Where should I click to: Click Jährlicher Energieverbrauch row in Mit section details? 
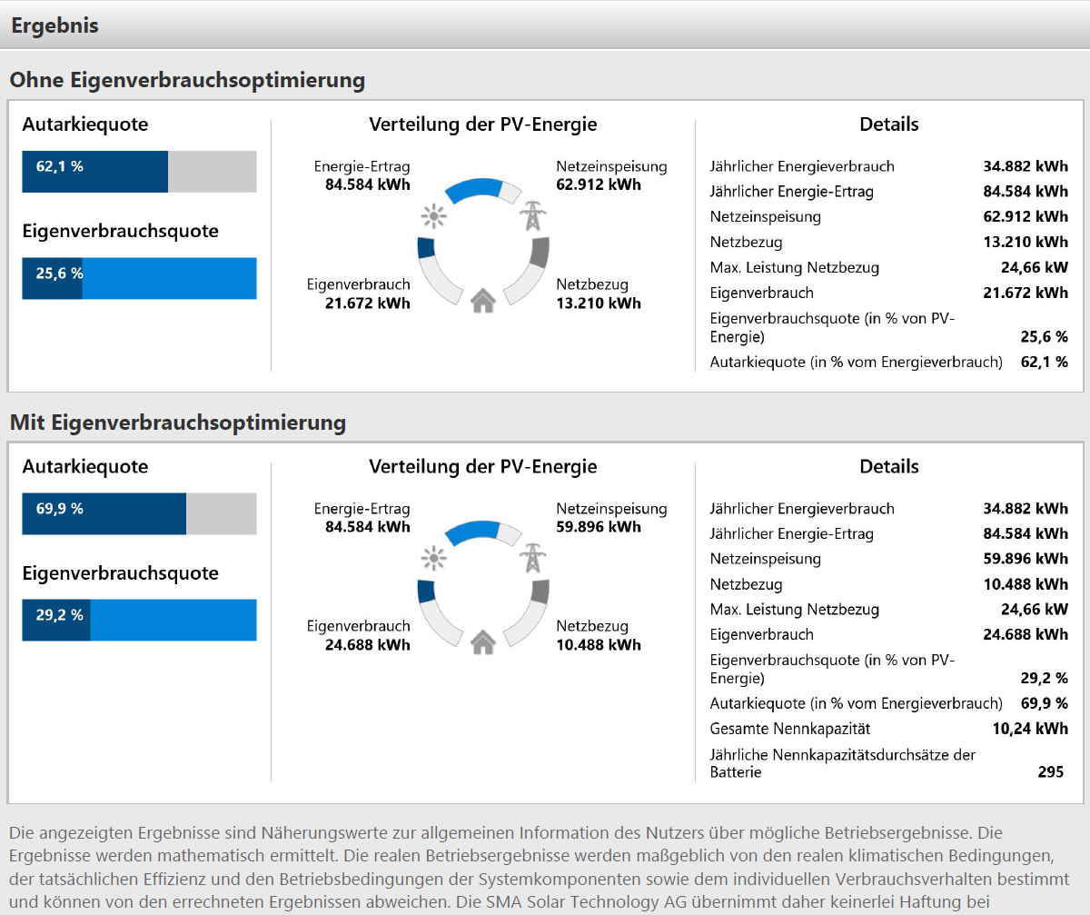coord(888,508)
